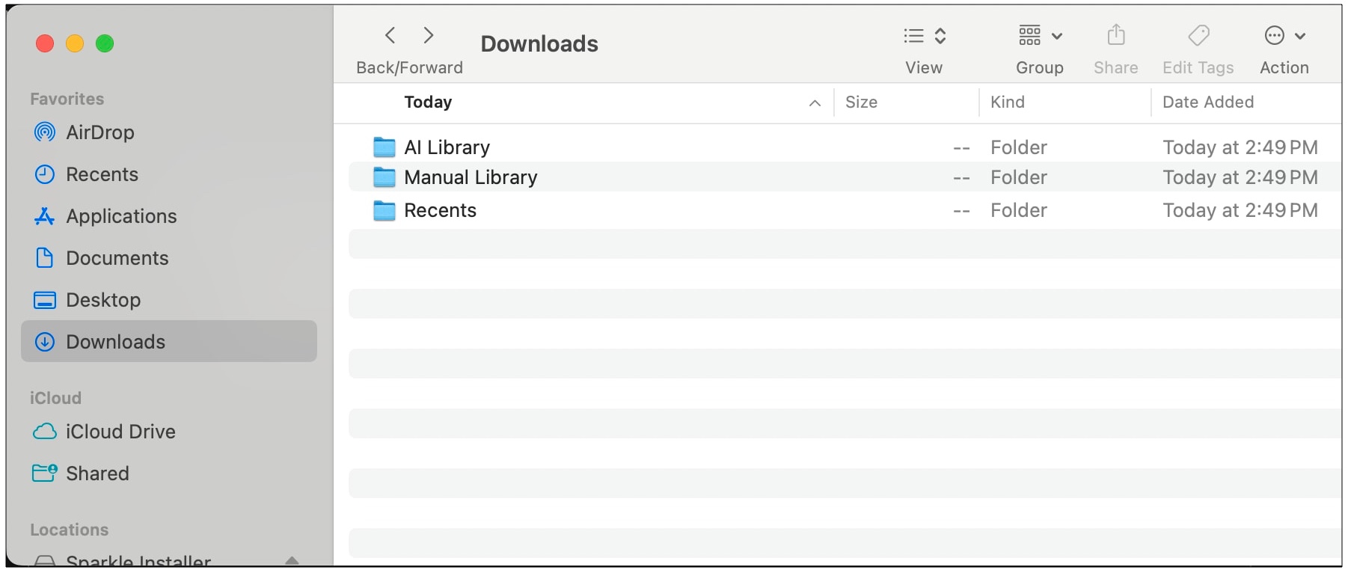The width and height of the screenshot is (1348, 573).
Task: Select the Shared iCloud folder icon
Action: [45, 473]
